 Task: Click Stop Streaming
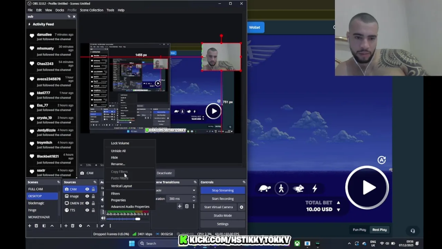click(x=223, y=190)
